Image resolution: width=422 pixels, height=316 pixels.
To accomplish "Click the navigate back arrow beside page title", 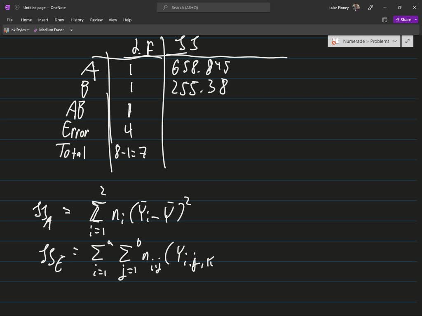I will [17, 7].
